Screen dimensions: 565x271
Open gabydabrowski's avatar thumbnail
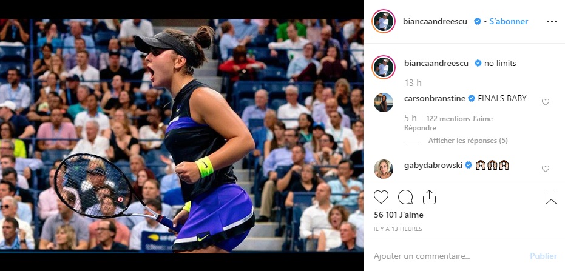coord(384,169)
